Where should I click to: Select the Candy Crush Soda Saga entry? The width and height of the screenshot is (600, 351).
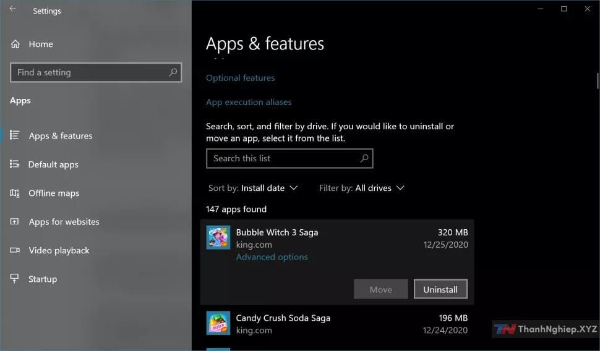pyautogui.click(x=336, y=324)
